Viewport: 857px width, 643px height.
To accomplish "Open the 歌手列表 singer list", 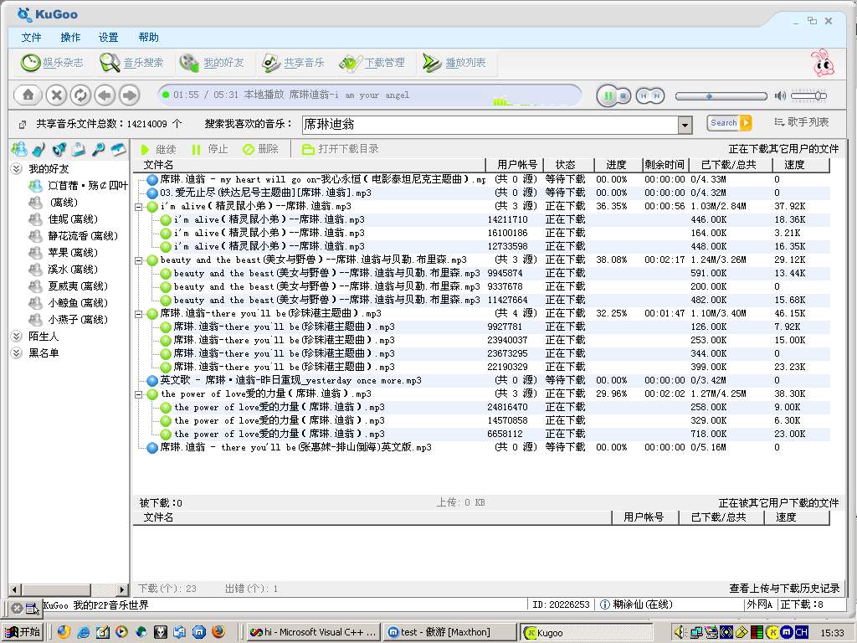I will point(802,122).
